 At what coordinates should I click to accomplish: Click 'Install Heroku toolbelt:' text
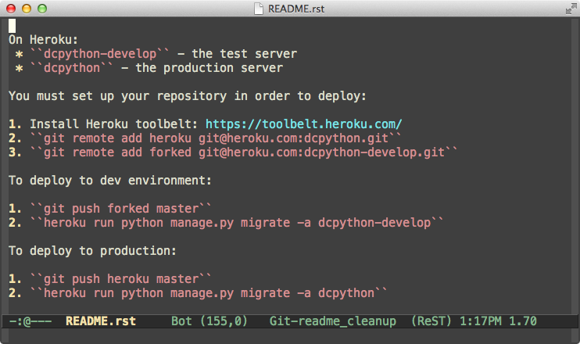[113, 124]
